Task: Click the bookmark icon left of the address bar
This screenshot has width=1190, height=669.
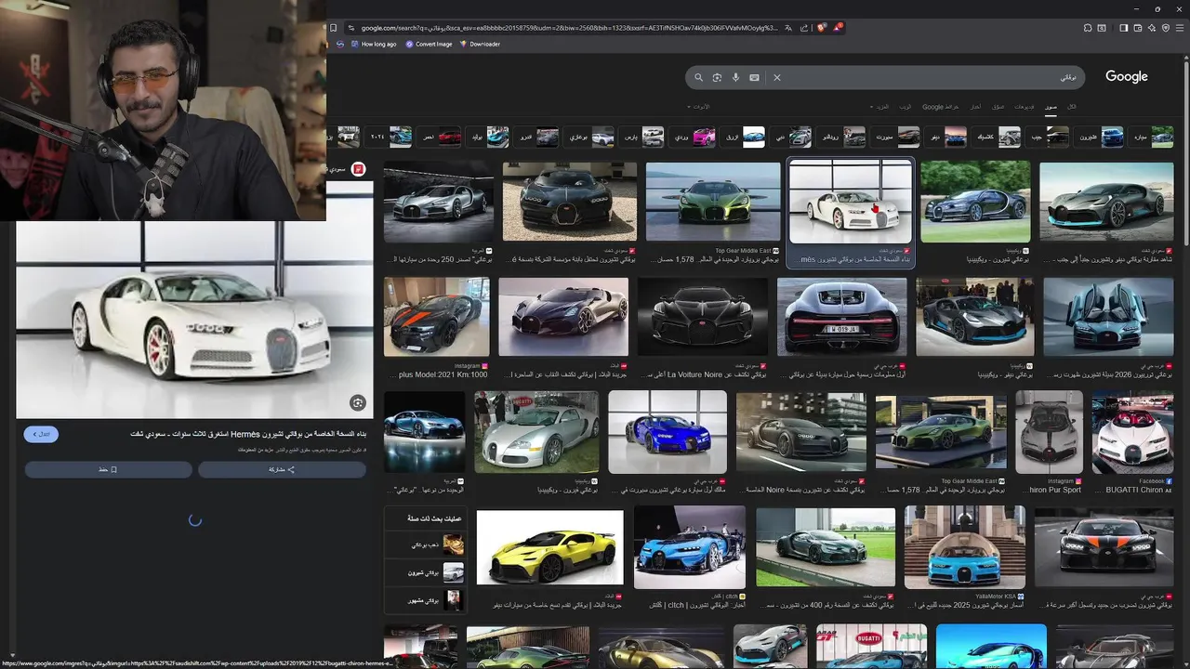Action: click(x=333, y=28)
